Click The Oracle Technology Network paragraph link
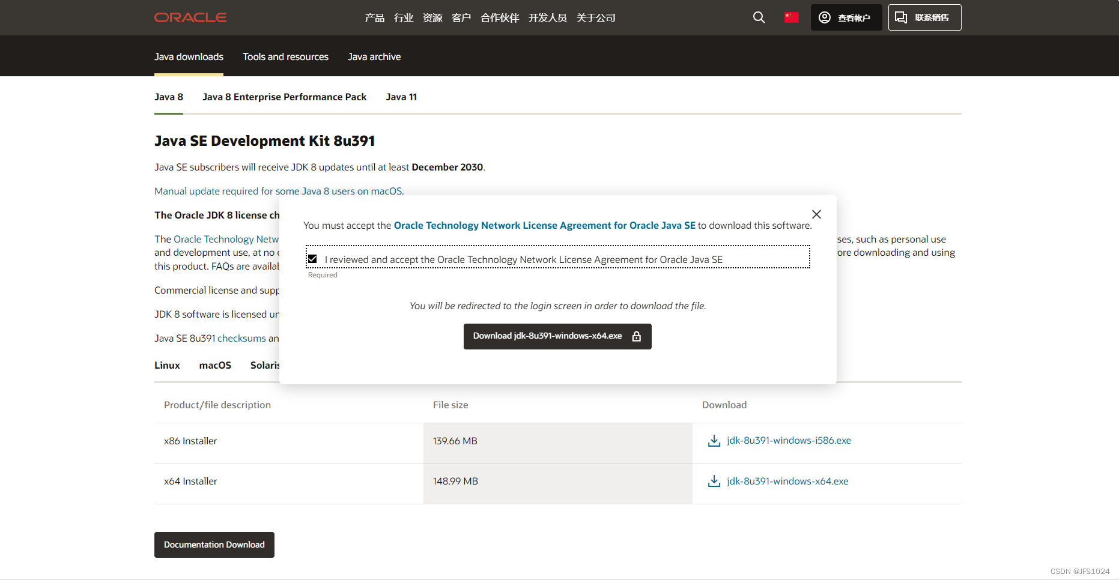 pos(226,239)
